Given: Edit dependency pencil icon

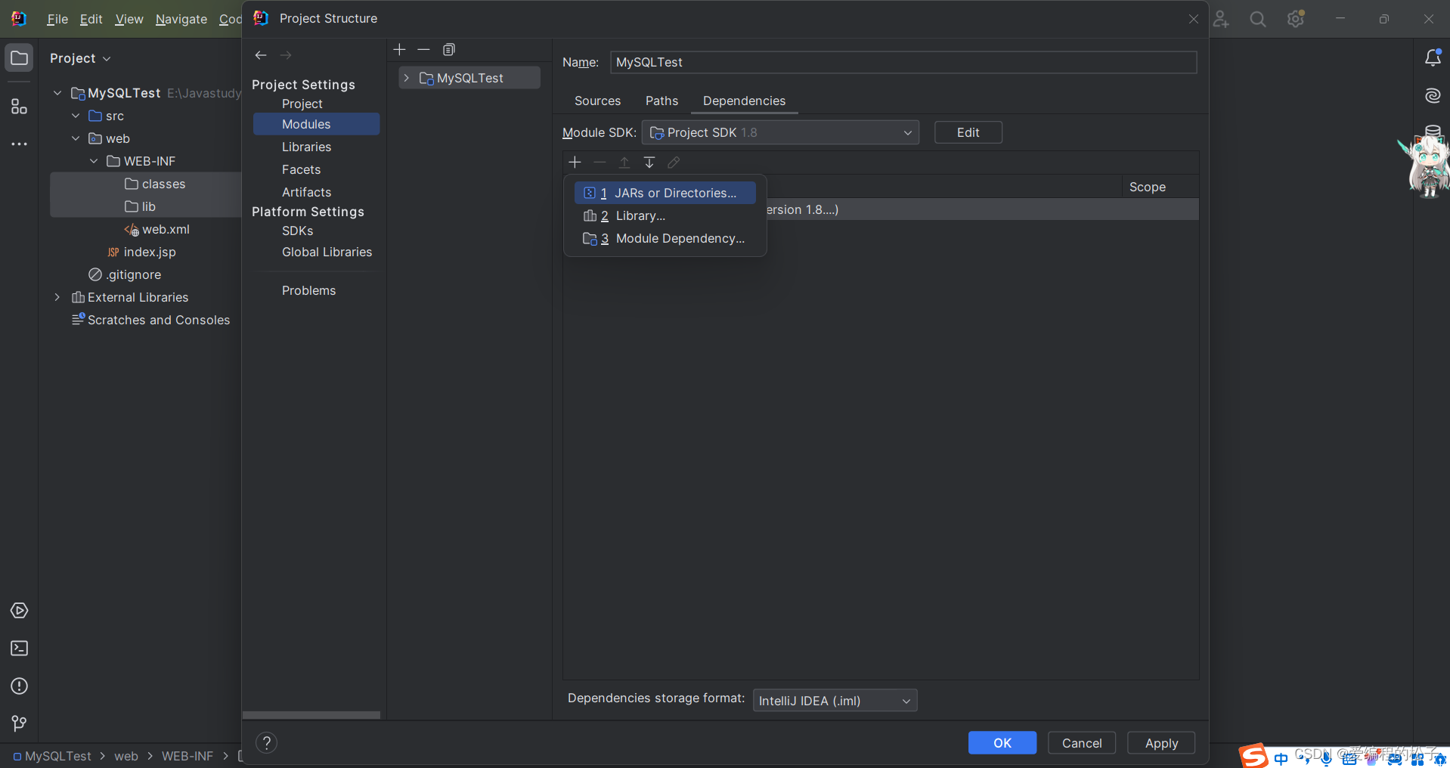Looking at the screenshot, I should tap(674, 163).
